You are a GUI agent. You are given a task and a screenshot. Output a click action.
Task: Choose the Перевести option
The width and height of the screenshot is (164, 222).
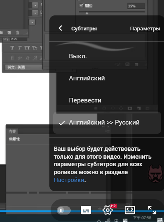pyautogui.click(x=85, y=100)
